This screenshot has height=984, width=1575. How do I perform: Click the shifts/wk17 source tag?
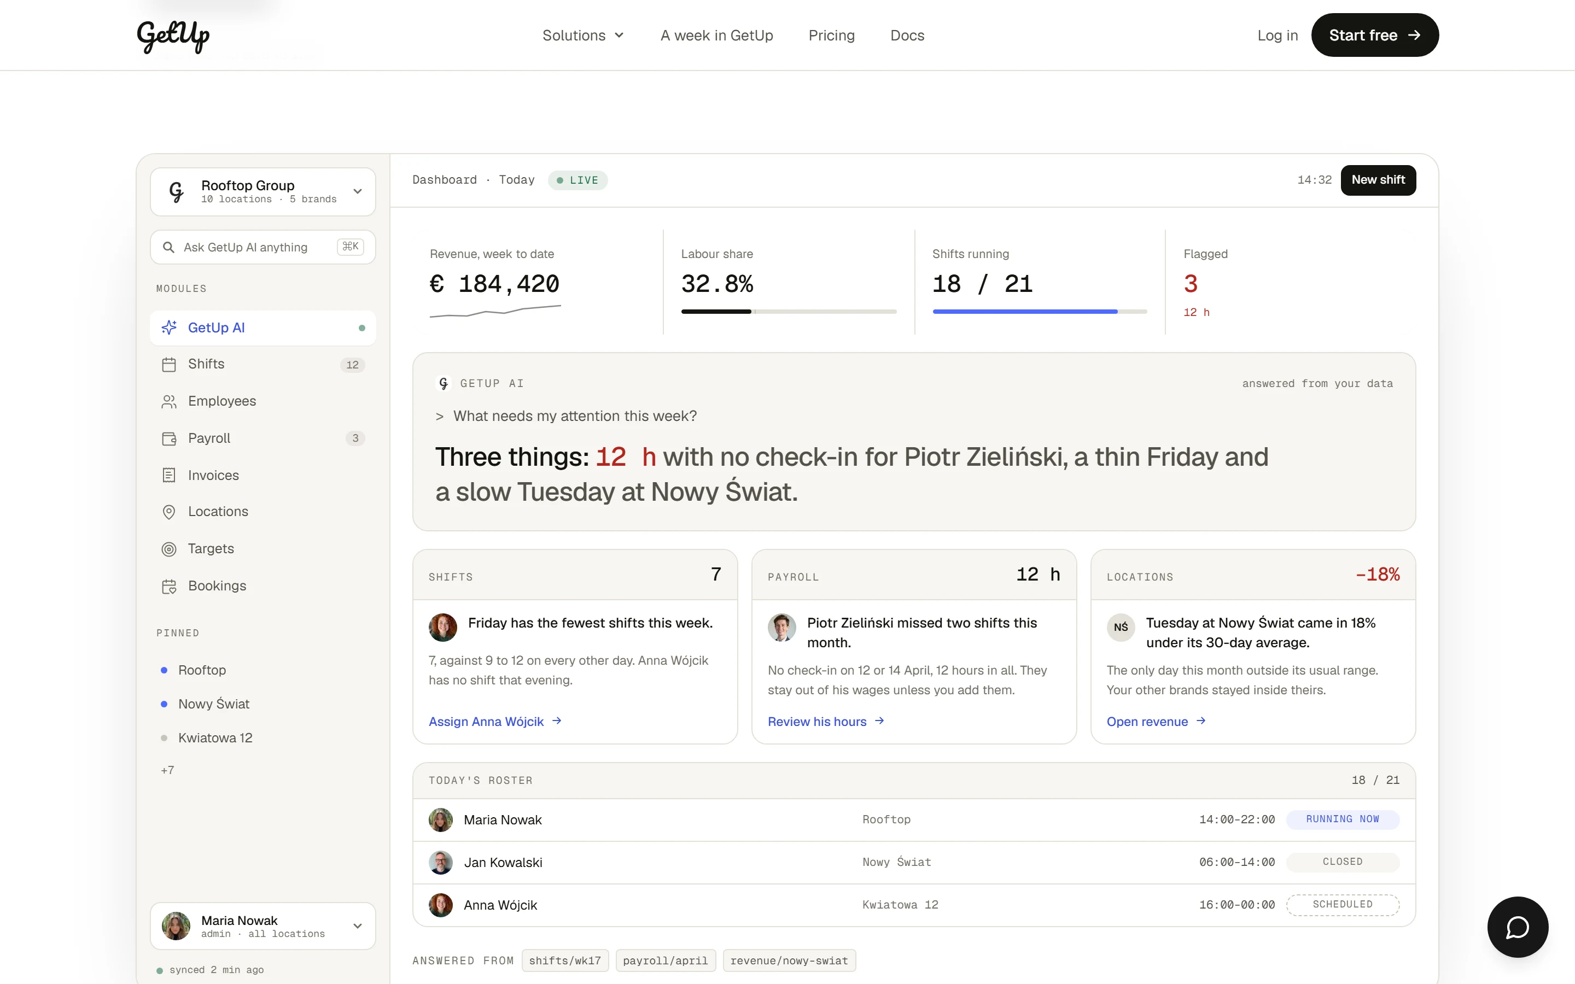click(x=565, y=960)
